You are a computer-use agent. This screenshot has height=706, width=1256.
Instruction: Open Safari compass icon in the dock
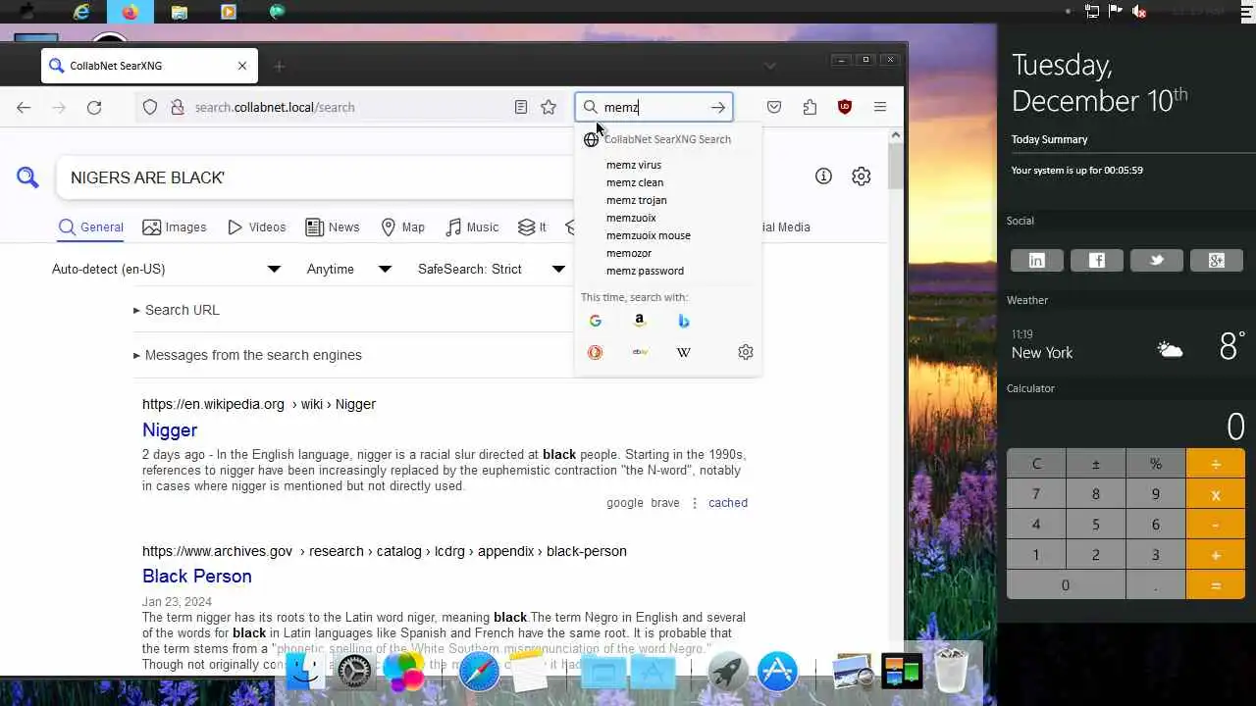point(479,672)
